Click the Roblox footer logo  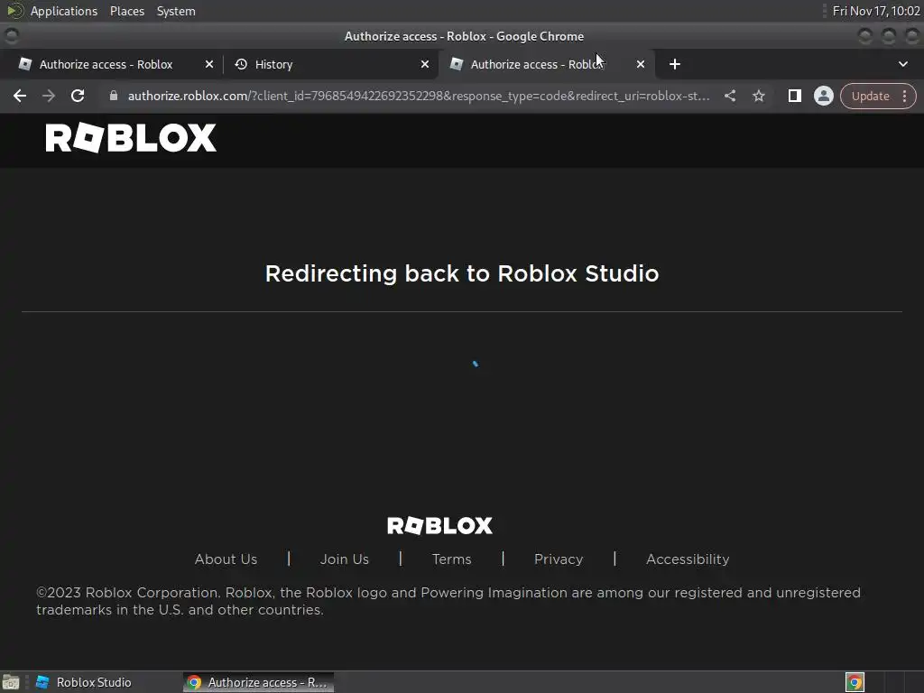click(439, 526)
